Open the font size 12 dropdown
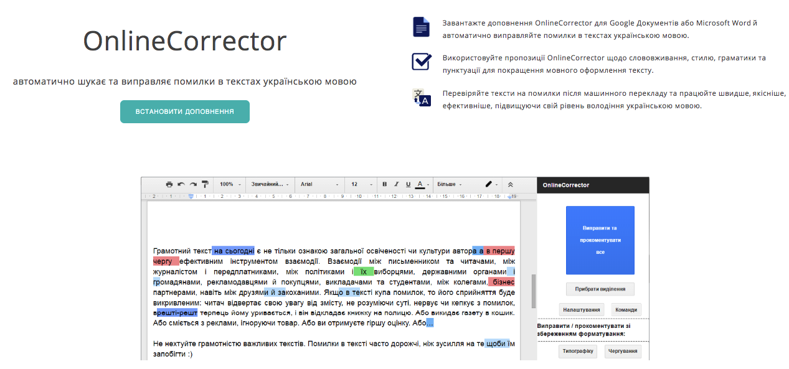Image resolution: width=789 pixels, height=369 pixels. [x=361, y=184]
